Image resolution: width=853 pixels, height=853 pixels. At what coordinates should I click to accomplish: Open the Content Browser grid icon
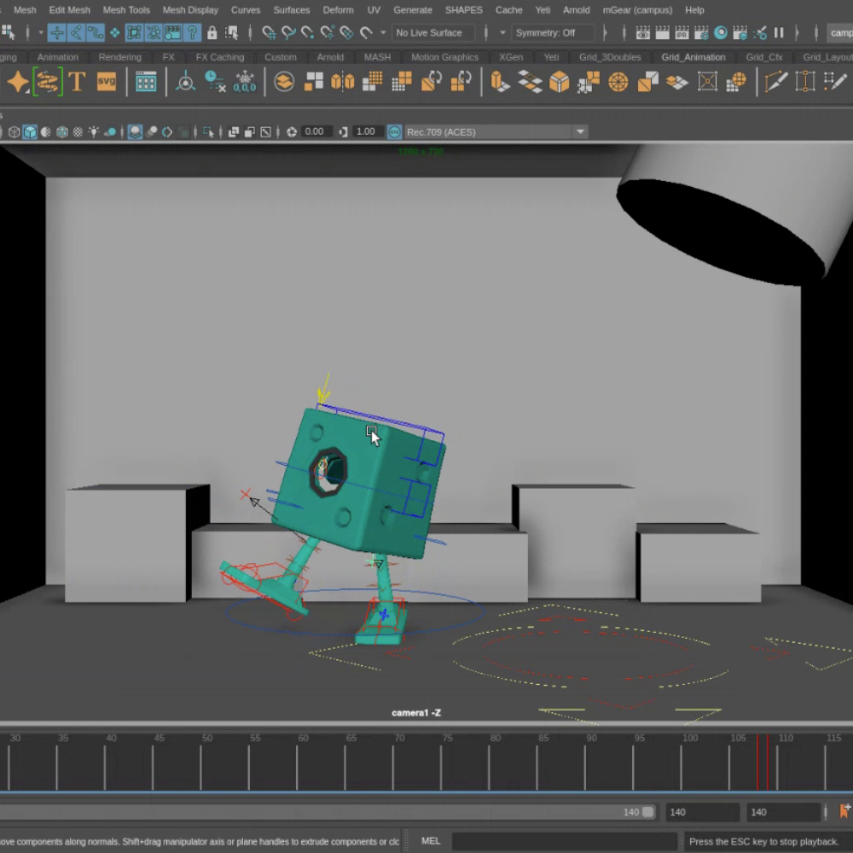coord(146,82)
